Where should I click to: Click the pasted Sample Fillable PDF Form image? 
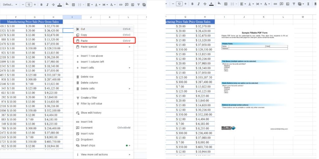tap(255, 80)
